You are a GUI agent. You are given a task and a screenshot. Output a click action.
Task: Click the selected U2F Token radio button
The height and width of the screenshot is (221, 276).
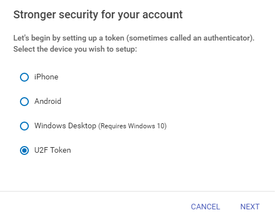point(24,150)
